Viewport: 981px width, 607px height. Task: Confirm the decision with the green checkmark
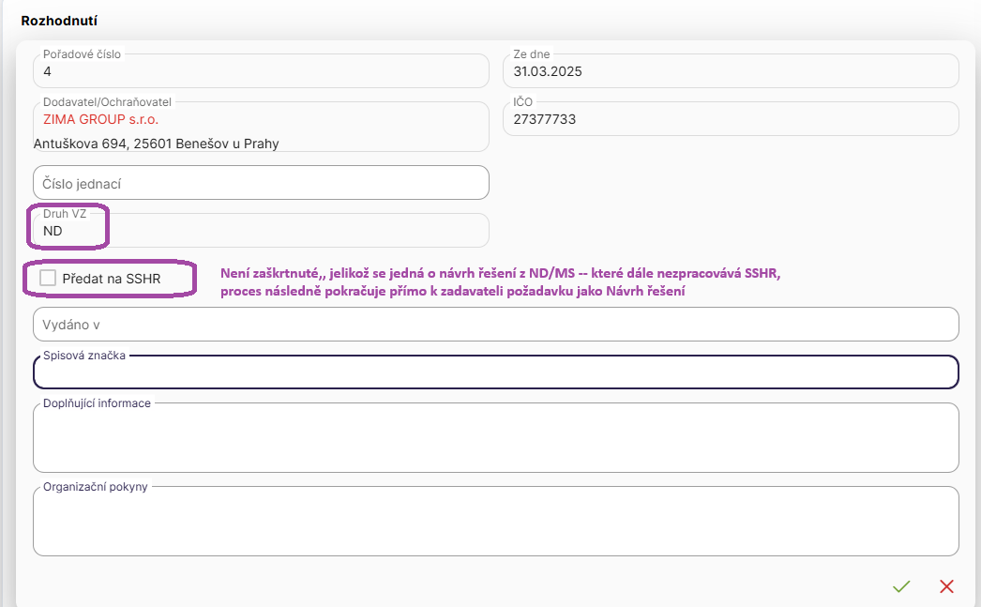click(x=901, y=586)
